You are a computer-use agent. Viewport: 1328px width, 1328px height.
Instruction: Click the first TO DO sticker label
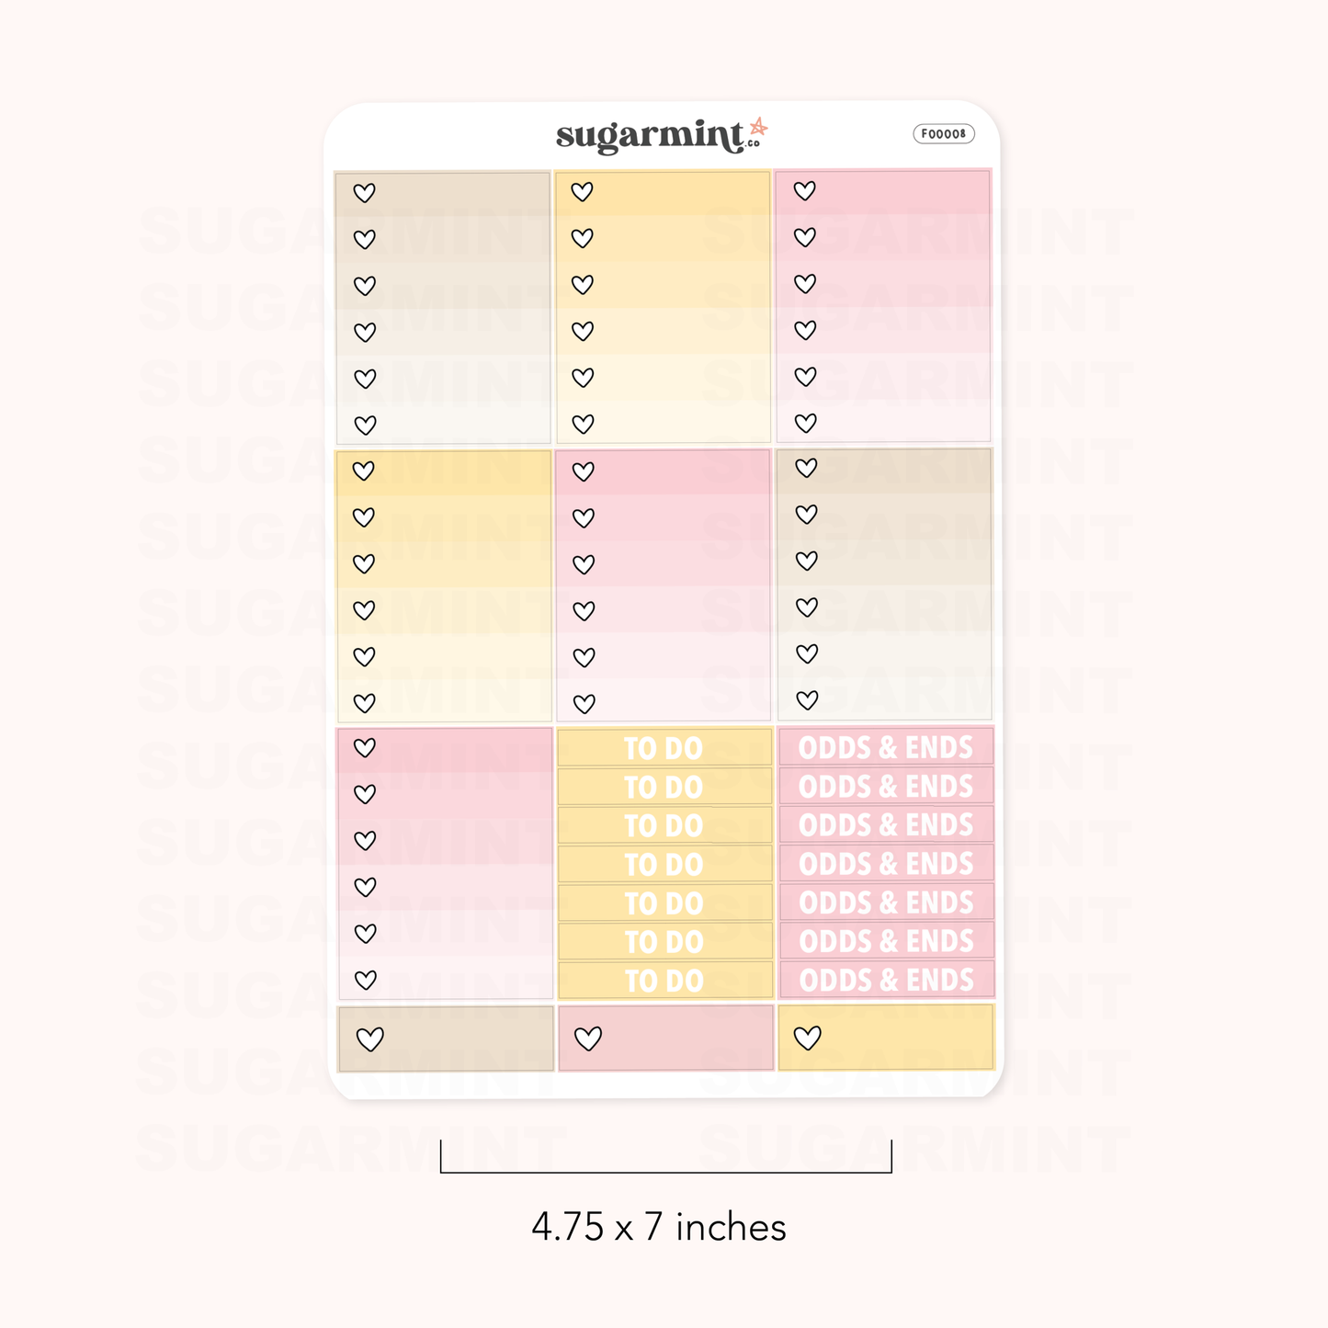coord(664,748)
